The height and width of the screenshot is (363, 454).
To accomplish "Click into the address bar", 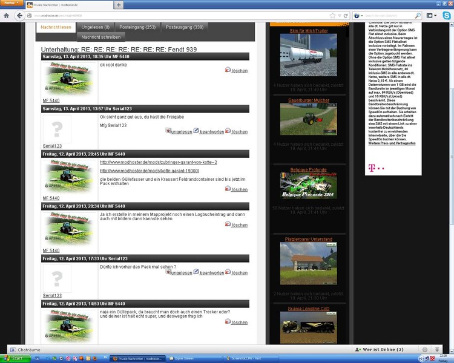I will tap(180, 16).
